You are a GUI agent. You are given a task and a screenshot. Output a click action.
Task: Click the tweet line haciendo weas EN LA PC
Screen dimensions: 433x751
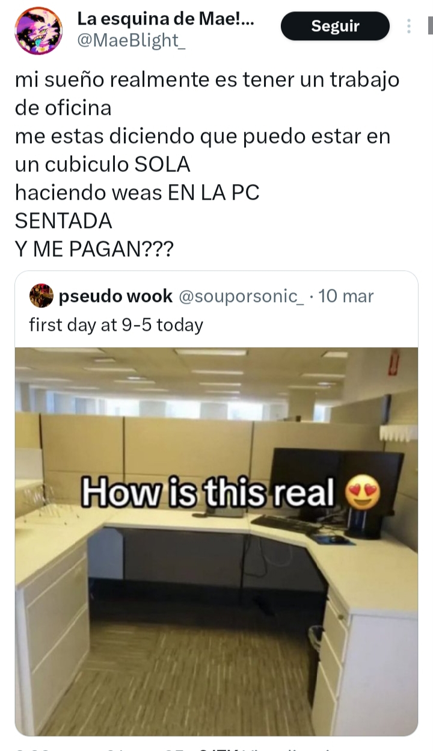pos(137,193)
